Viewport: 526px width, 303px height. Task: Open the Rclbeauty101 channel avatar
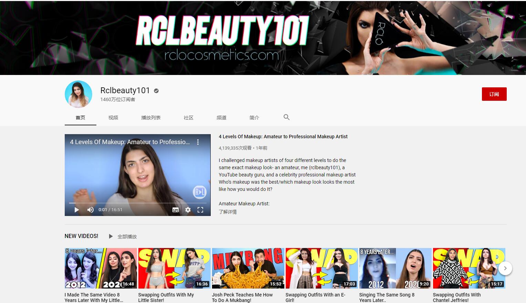pos(78,94)
